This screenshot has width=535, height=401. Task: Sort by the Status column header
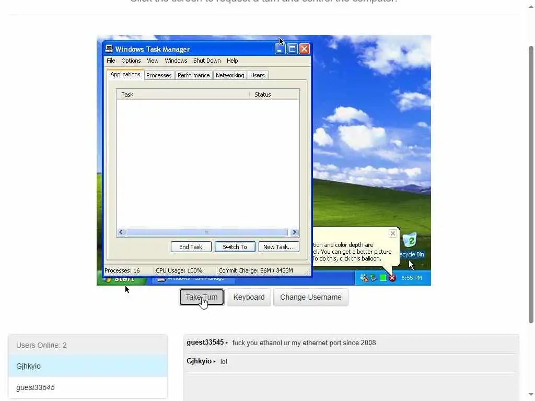[x=274, y=95]
